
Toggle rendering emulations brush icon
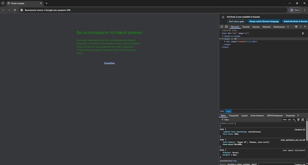298,119
